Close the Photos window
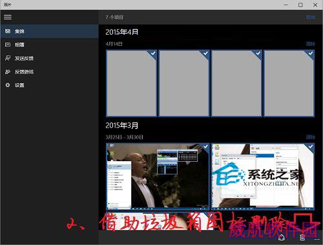Screen dimensions: 323x245 [x=315, y=5]
